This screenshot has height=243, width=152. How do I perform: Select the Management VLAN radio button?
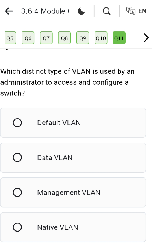pyautogui.click(x=17, y=192)
